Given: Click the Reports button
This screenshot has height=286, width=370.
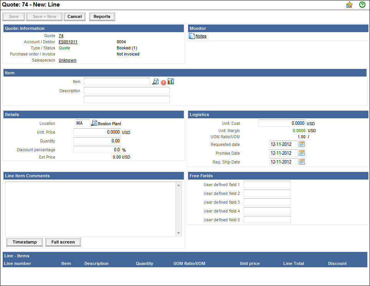Looking at the screenshot, I should click(102, 16).
